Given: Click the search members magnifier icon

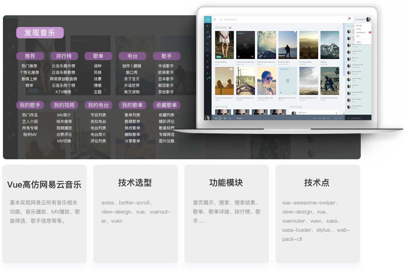Looking at the screenshot, I should pos(348,118).
